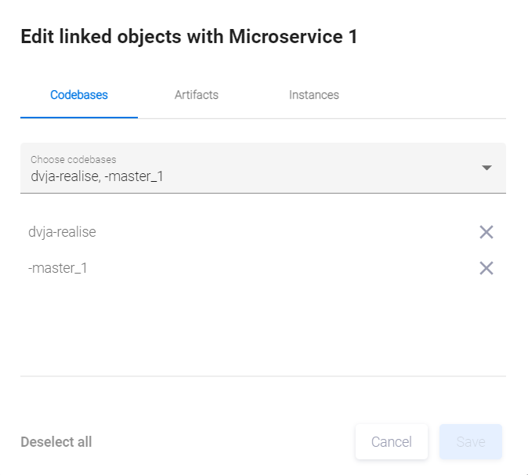Switch to the Artifacts tab

[x=197, y=95]
